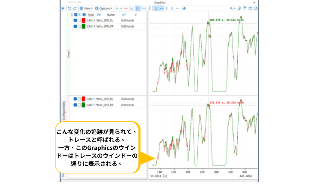Click the CAN 1 type cell of WHL_SPD_RR
This screenshot has height=186, width=331.
point(91,105)
